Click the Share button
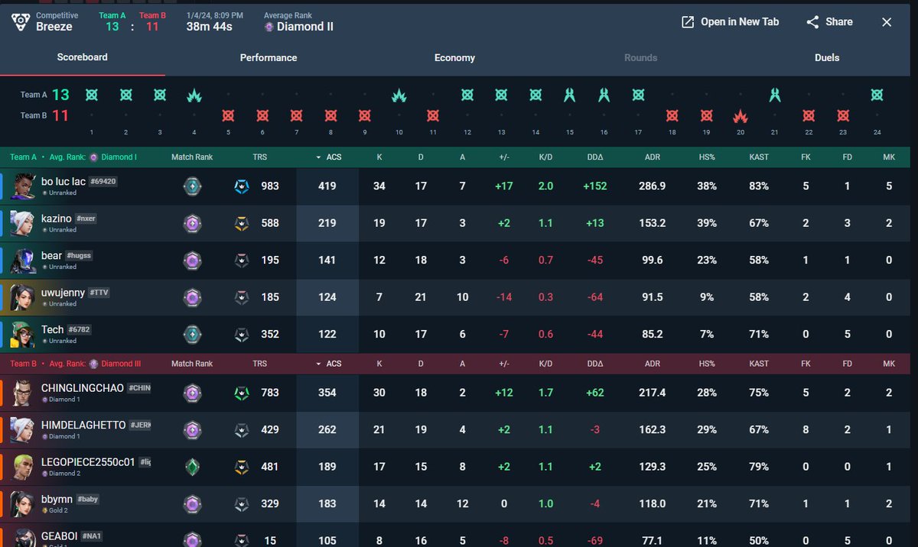Viewport: 918px width, 547px height. (x=829, y=22)
